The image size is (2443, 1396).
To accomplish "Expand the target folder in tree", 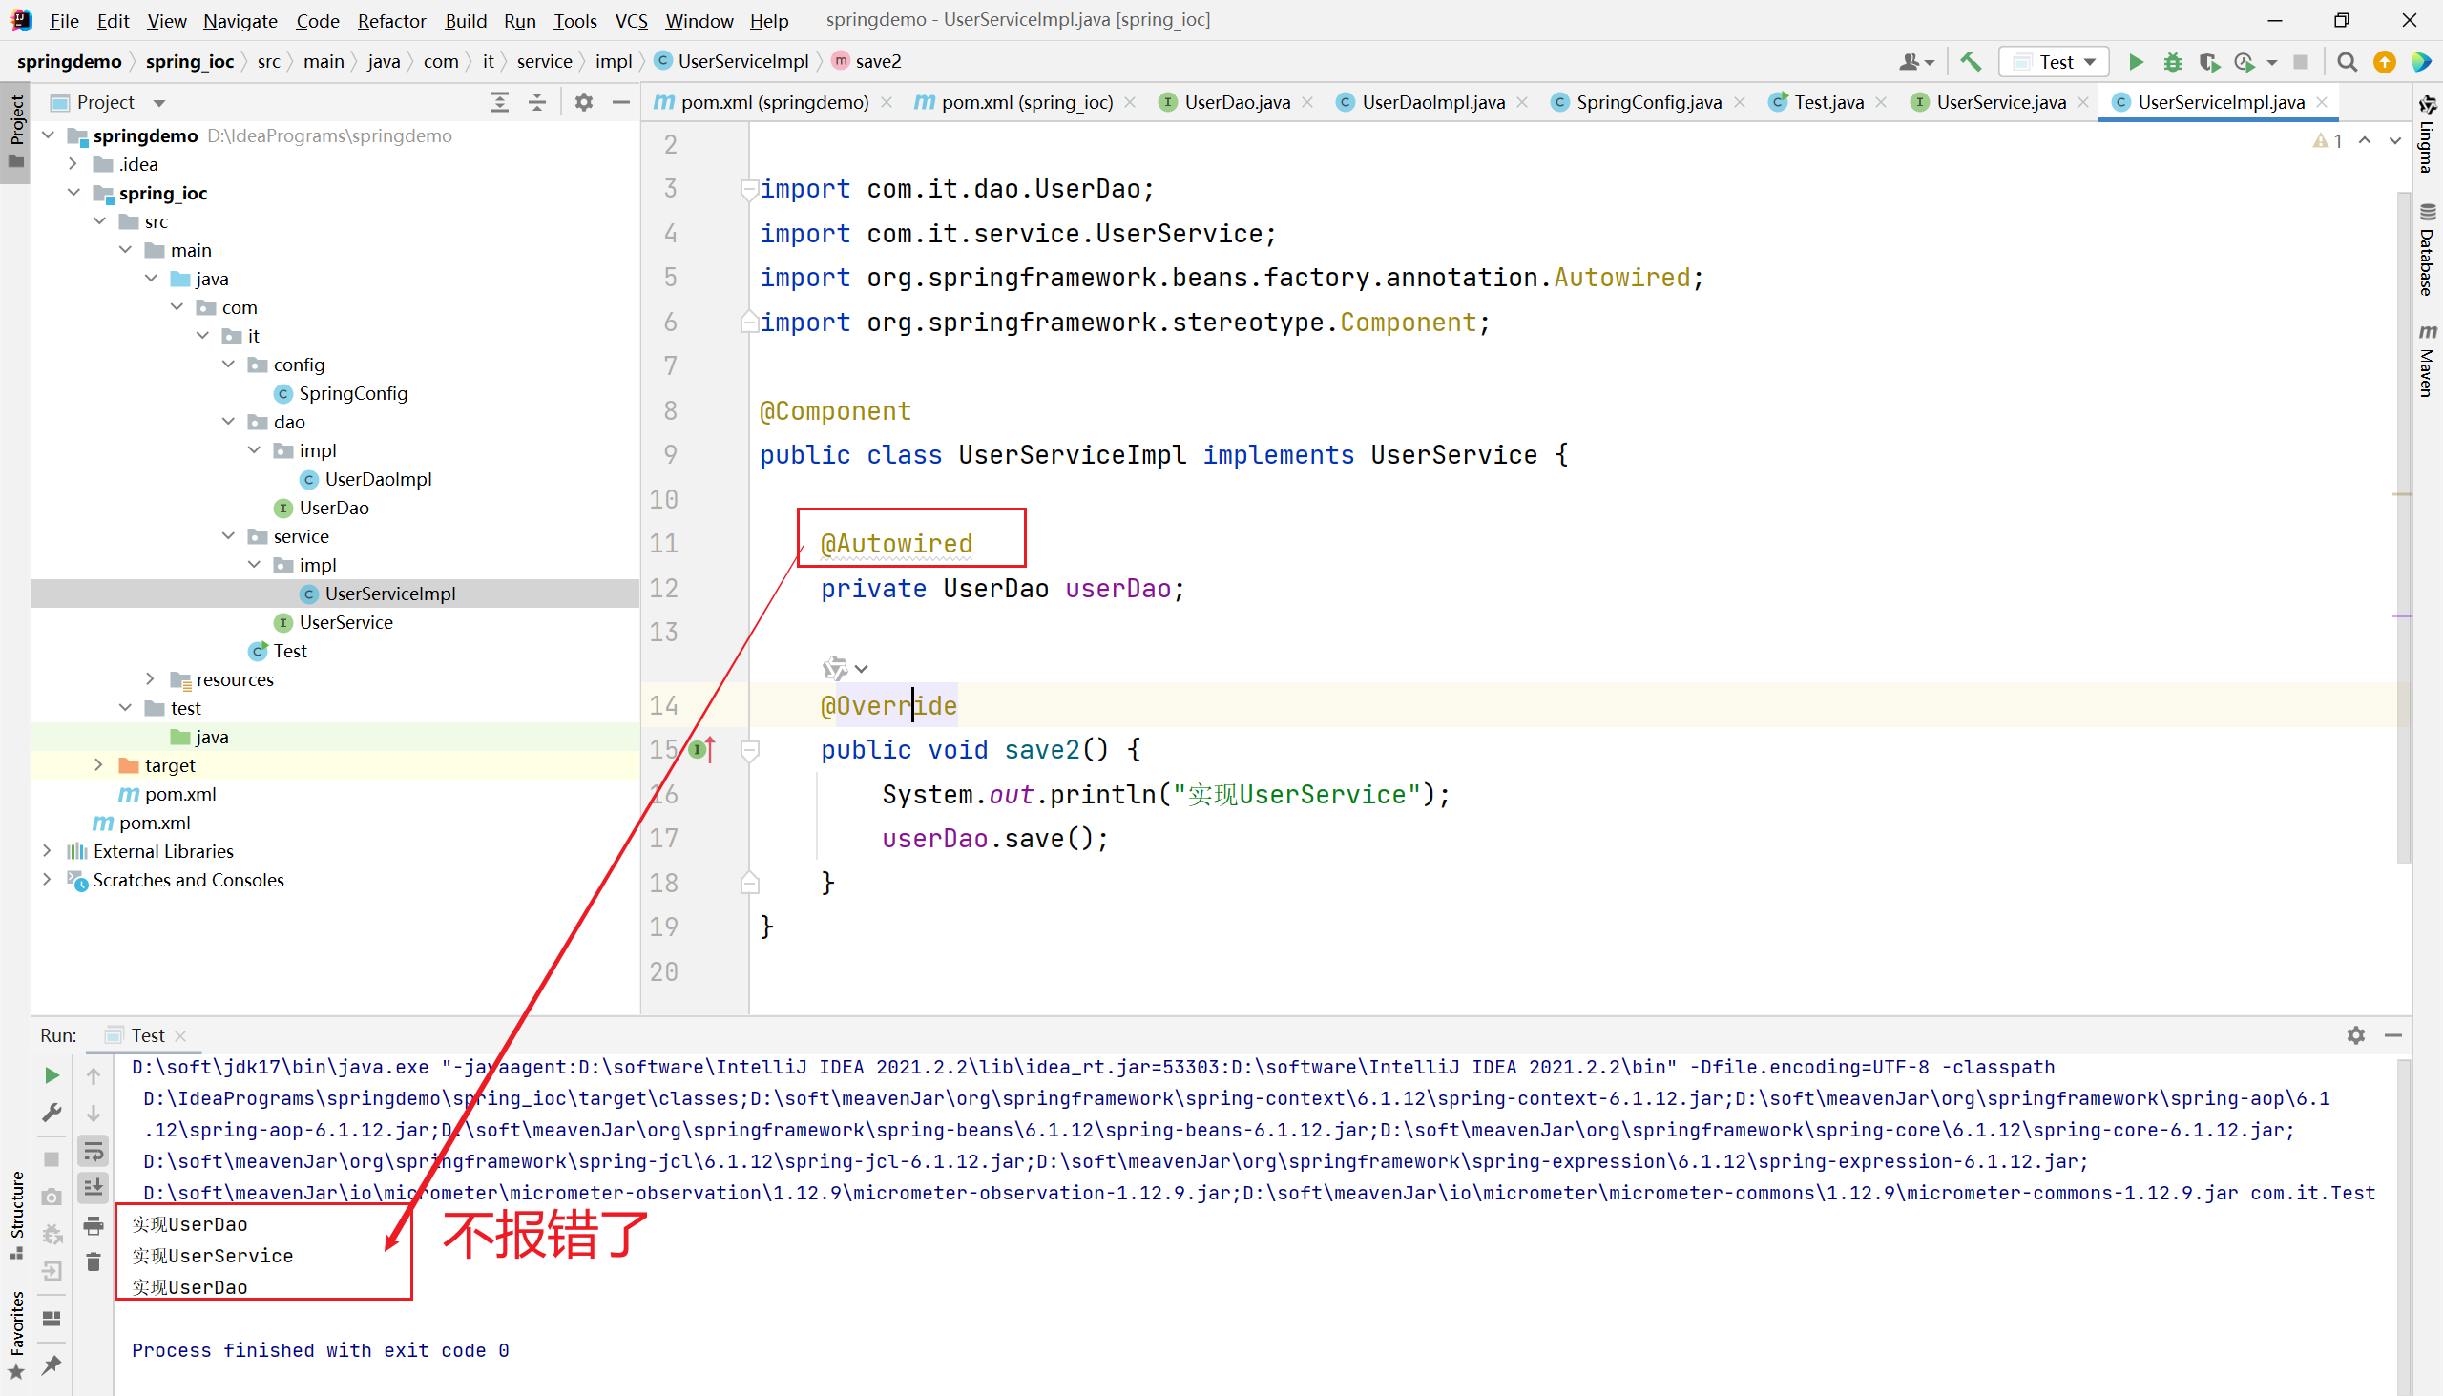I will (x=98, y=765).
